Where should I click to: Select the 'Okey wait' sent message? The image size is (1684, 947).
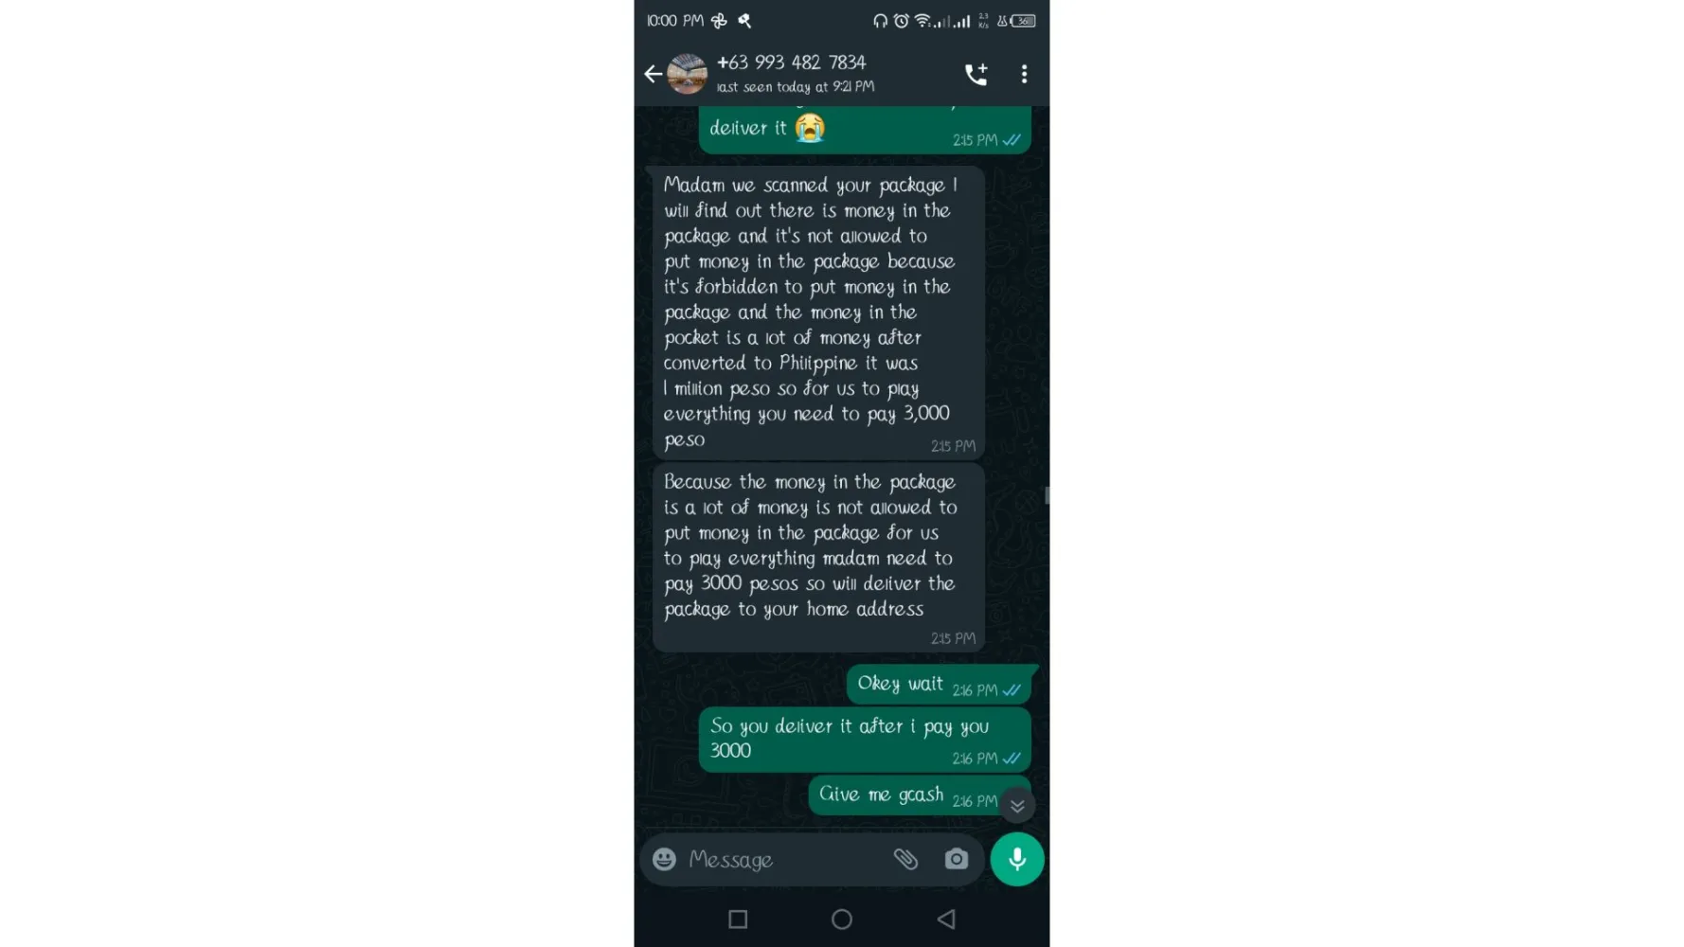pos(939,685)
